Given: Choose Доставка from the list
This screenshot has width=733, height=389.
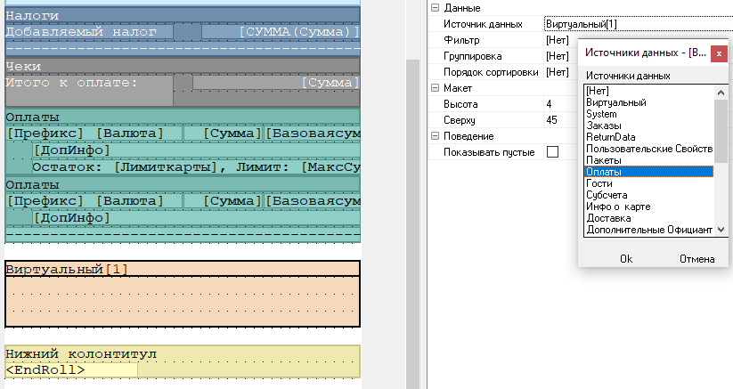Looking at the screenshot, I should click(608, 218).
